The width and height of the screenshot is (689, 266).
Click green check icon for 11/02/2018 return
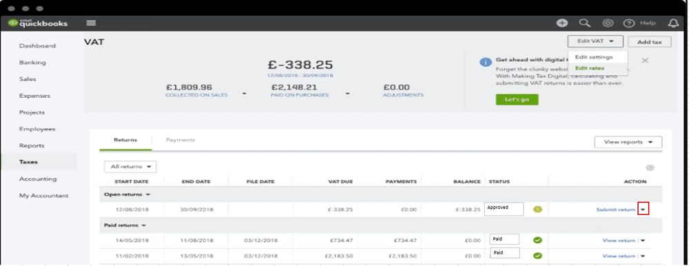pyautogui.click(x=537, y=256)
